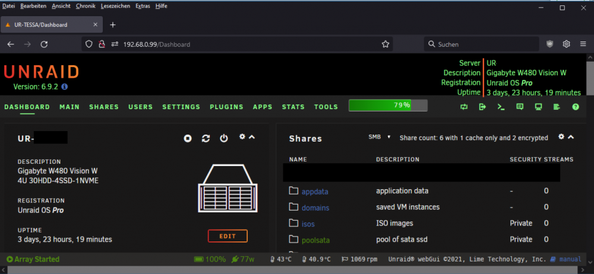Open the Unraid version info icon
The width and height of the screenshot is (594, 274).
pos(64,87)
